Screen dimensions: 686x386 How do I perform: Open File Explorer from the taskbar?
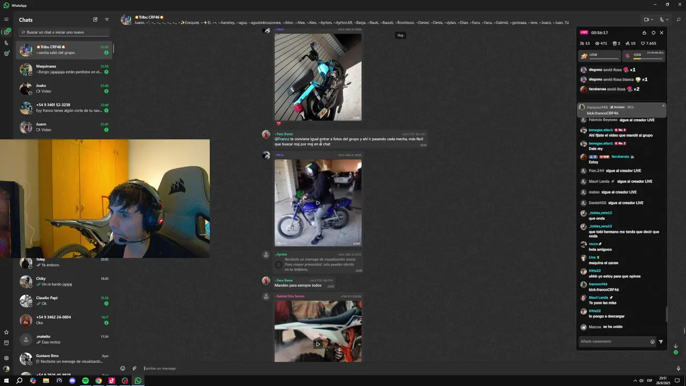(46, 381)
